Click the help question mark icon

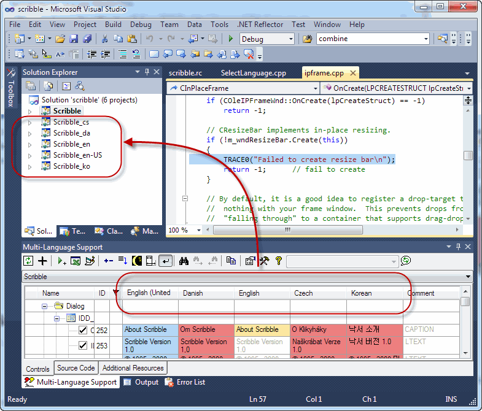tap(278, 261)
